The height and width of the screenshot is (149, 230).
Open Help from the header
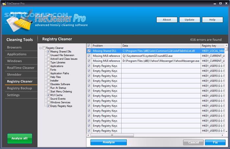pyautogui.click(x=212, y=20)
